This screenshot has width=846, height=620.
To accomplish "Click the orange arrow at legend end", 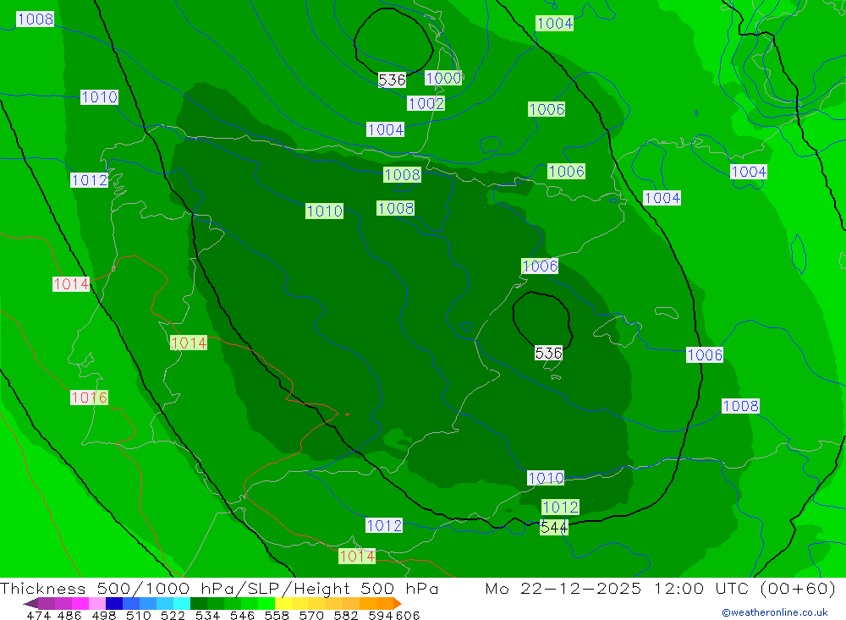I will tap(397, 603).
